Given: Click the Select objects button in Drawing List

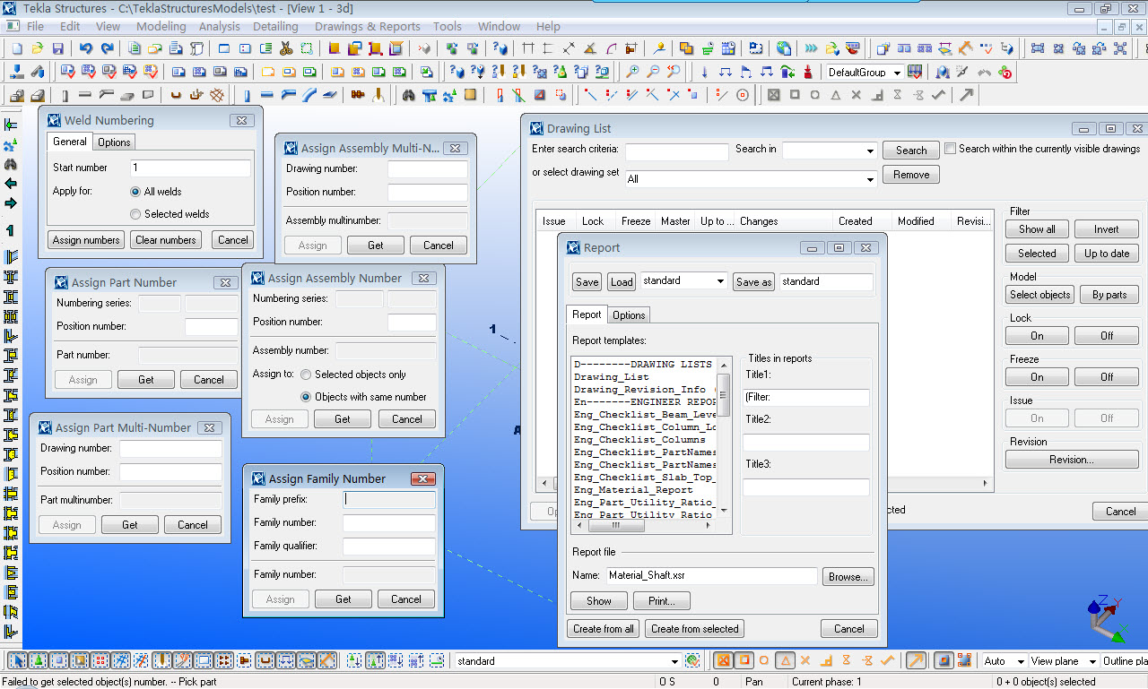Looking at the screenshot, I should pos(1039,295).
